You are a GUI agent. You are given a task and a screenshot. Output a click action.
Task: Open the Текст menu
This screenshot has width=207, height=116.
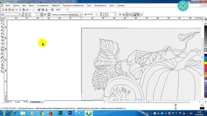click(x=89, y=5)
